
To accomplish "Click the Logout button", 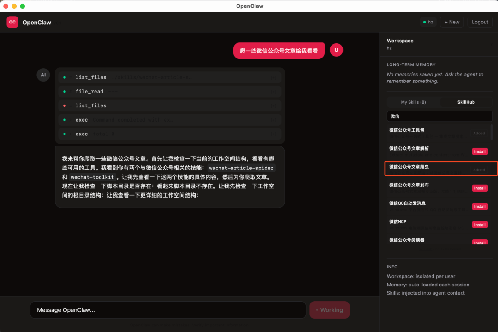I will pos(480,22).
